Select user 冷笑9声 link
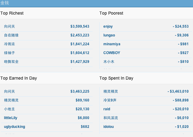 point(110,100)
